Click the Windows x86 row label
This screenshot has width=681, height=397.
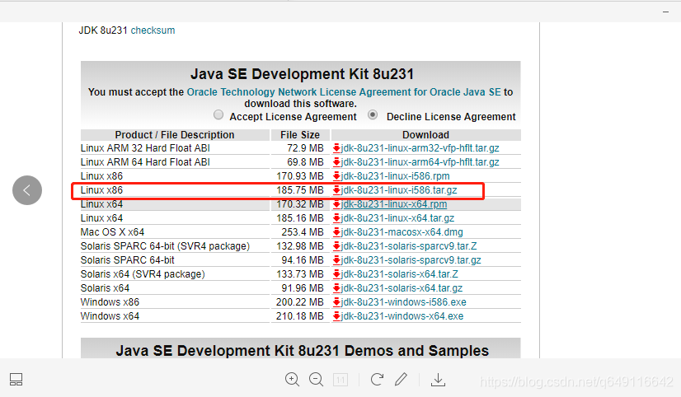pyautogui.click(x=110, y=302)
